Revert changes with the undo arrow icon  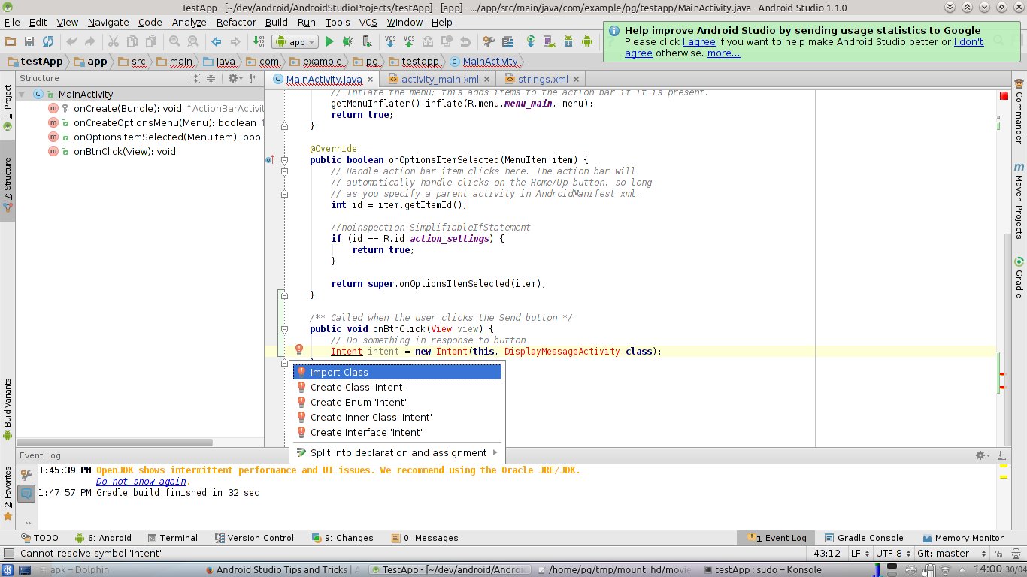pyautogui.click(x=465, y=41)
